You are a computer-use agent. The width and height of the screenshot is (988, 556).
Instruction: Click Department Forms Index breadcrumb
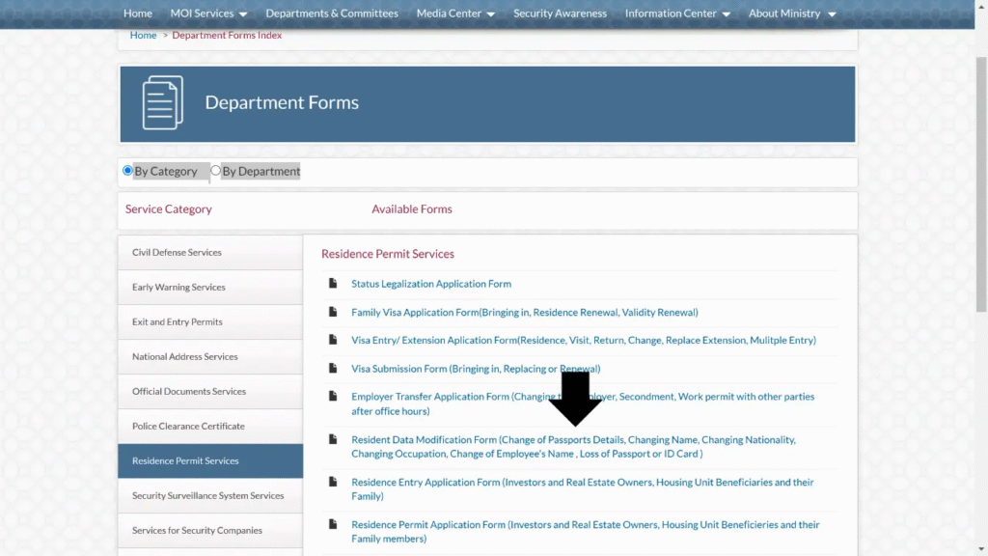(227, 36)
